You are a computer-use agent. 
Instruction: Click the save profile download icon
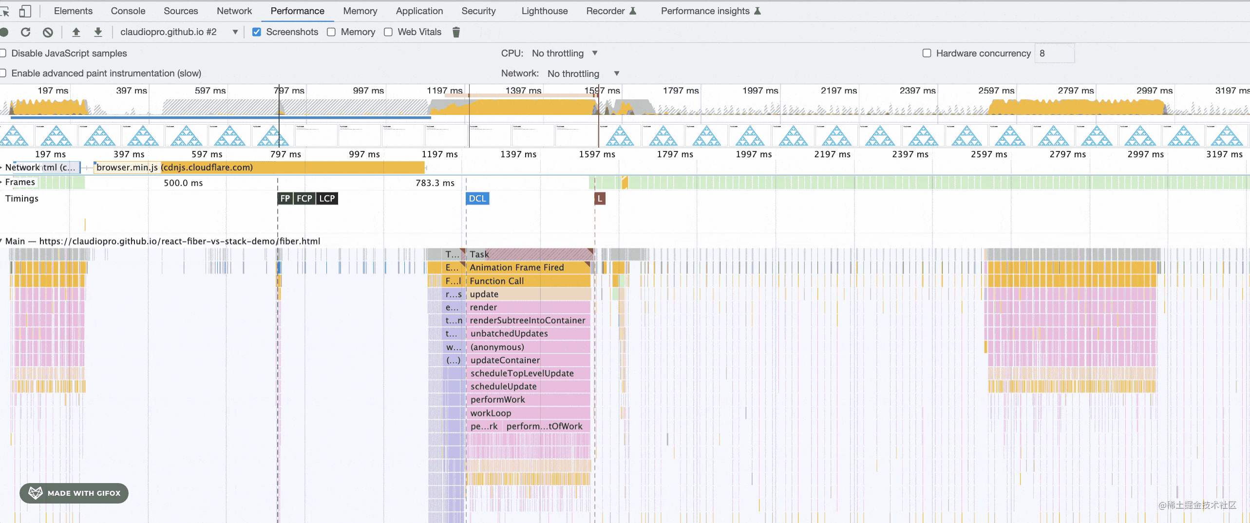tap(98, 32)
